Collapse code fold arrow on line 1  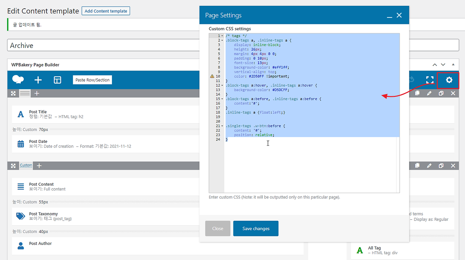pos(222,36)
